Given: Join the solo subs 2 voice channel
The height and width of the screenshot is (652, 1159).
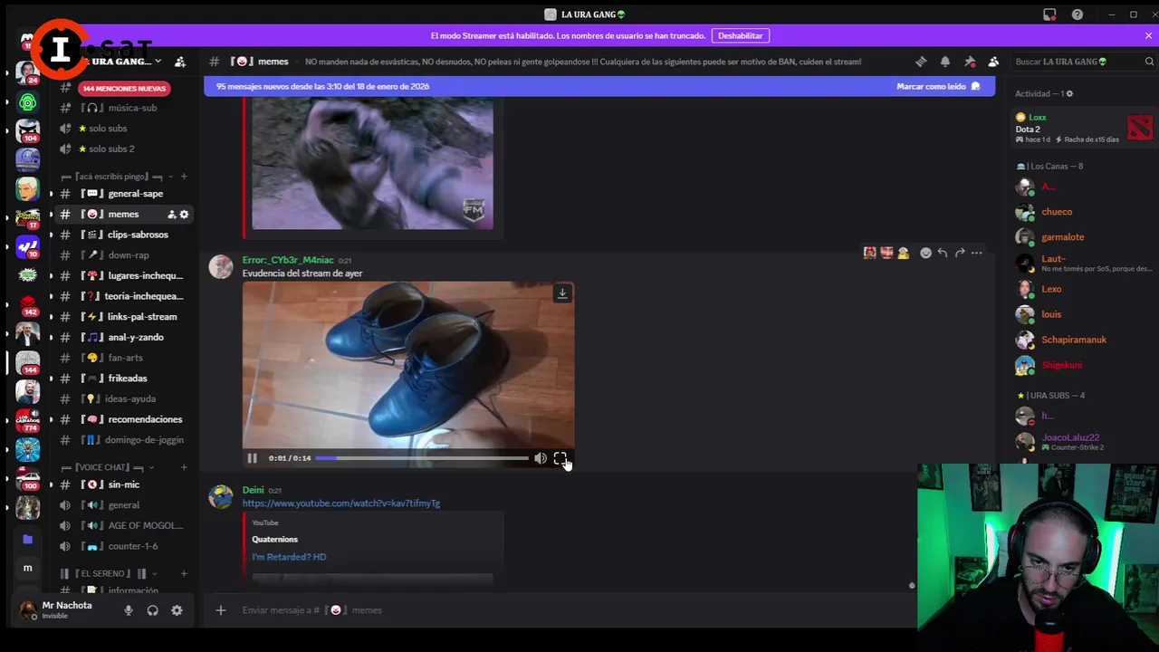Looking at the screenshot, I should [123, 149].
